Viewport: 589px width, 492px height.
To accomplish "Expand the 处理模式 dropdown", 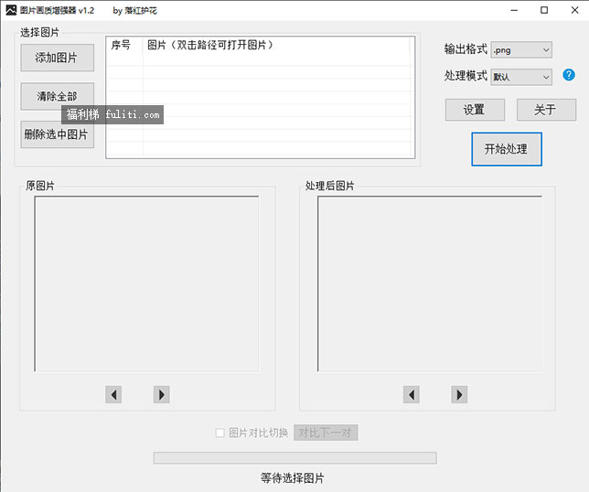I will pyautogui.click(x=521, y=77).
